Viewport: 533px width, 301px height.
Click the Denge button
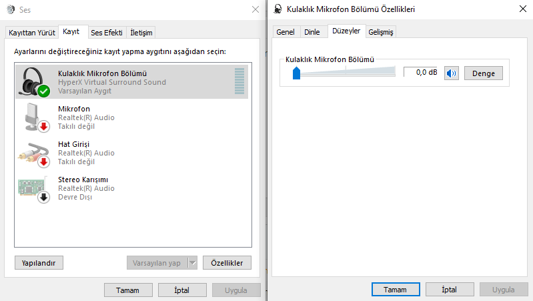[x=483, y=73]
